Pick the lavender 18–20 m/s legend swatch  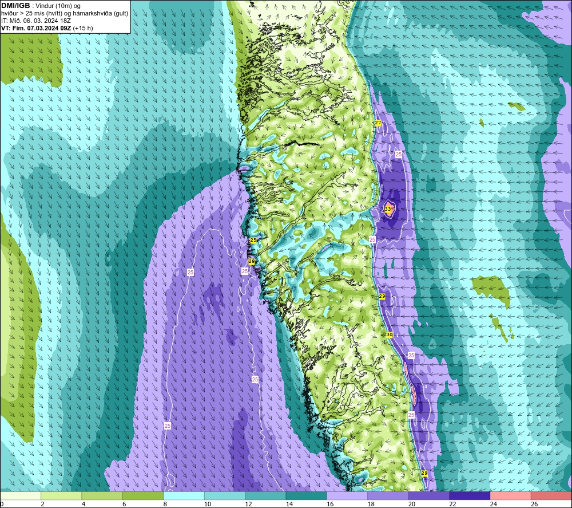tap(388, 496)
